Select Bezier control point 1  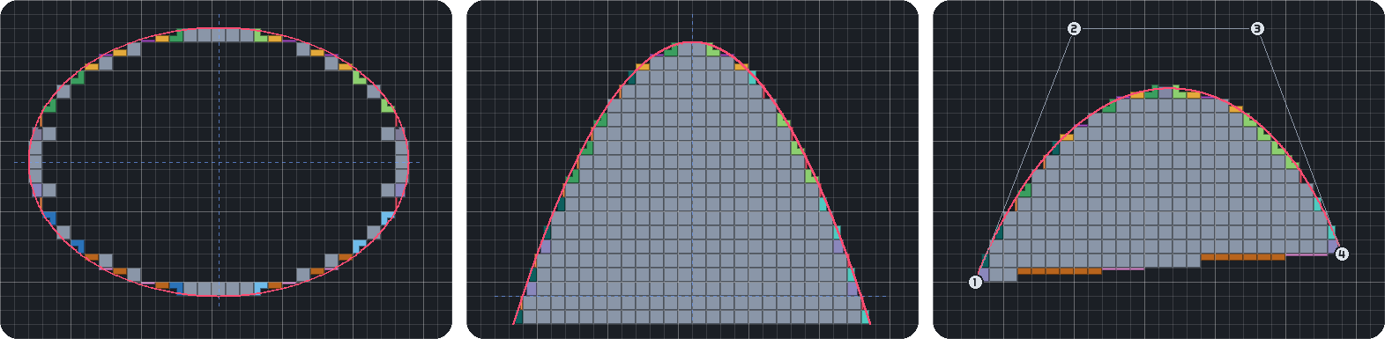(x=975, y=282)
